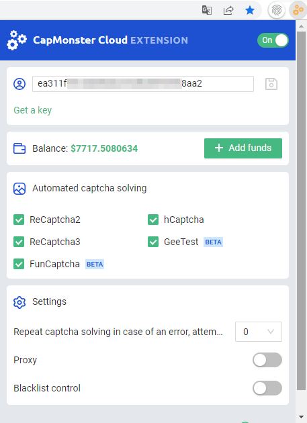Screen dimensions: 307x423
Task: Uncheck the FunCaptcha BETA checkbox
Action: click(x=19, y=264)
